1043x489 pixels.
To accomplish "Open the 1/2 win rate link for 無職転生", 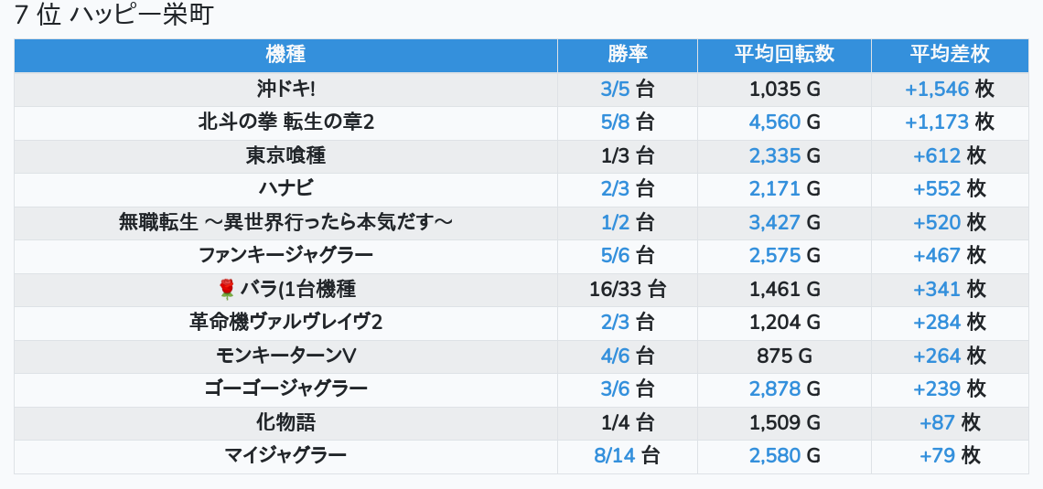I will (615, 222).
